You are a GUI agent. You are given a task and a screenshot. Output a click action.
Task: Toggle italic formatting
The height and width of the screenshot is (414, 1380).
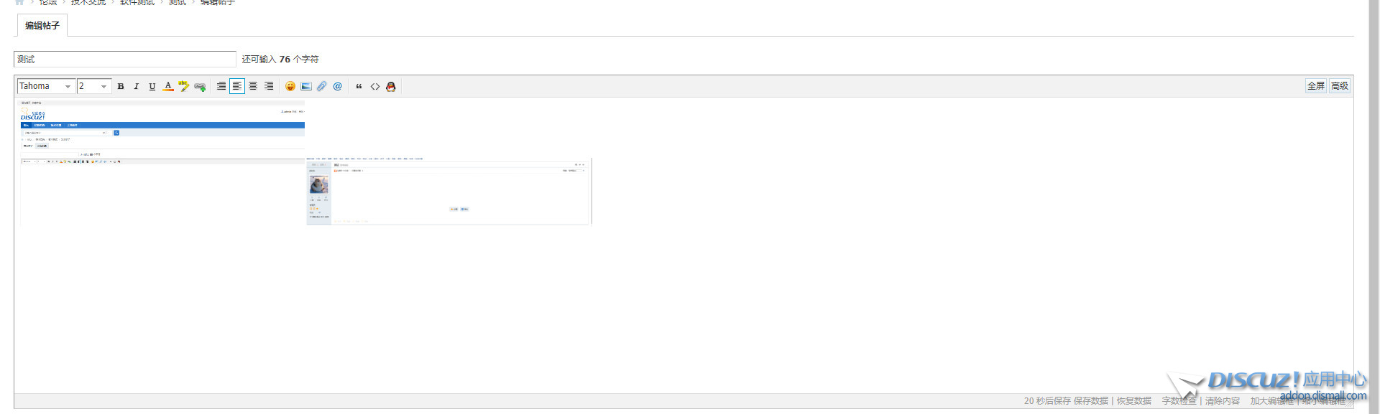point(137,86)
